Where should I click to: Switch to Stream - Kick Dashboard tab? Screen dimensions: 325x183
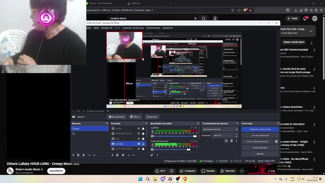coord(101,3)
